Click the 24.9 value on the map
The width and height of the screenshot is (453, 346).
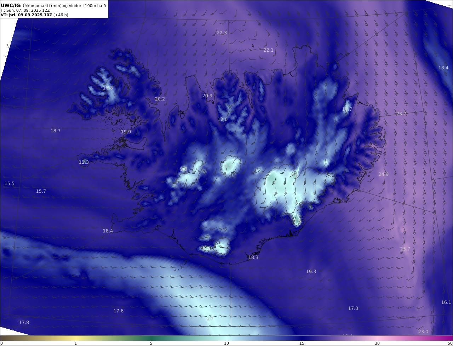tap(384, 174)
